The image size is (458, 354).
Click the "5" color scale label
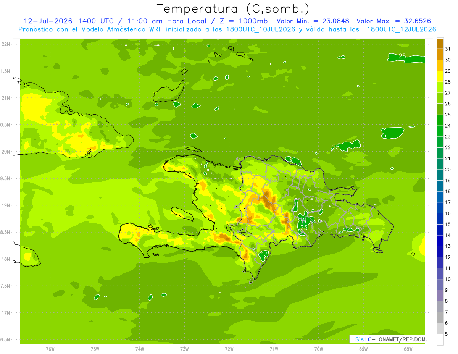point(447,334)
